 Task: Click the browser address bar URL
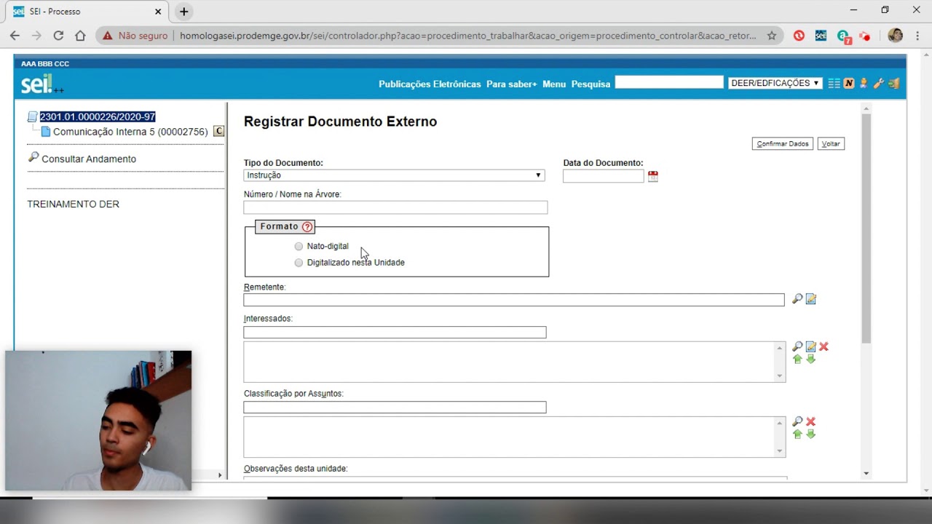click(x=467, y=36)
